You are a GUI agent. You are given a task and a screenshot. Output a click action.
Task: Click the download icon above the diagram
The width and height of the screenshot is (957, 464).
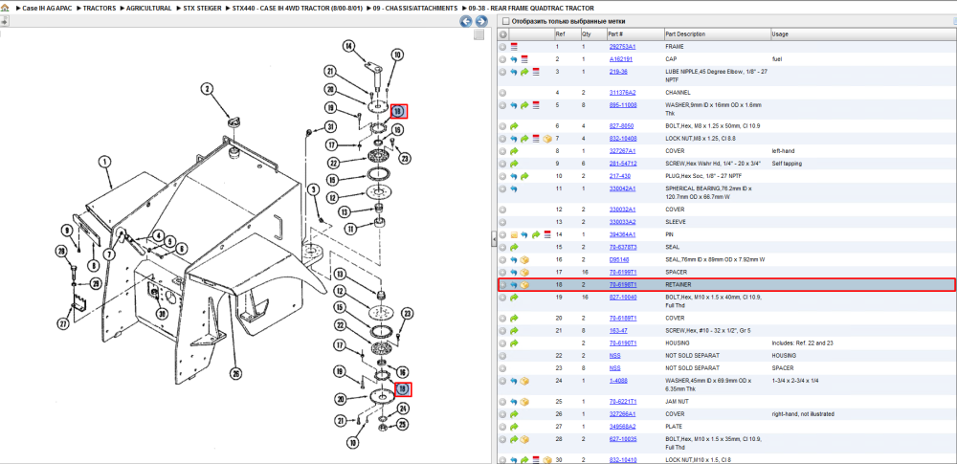4,21
